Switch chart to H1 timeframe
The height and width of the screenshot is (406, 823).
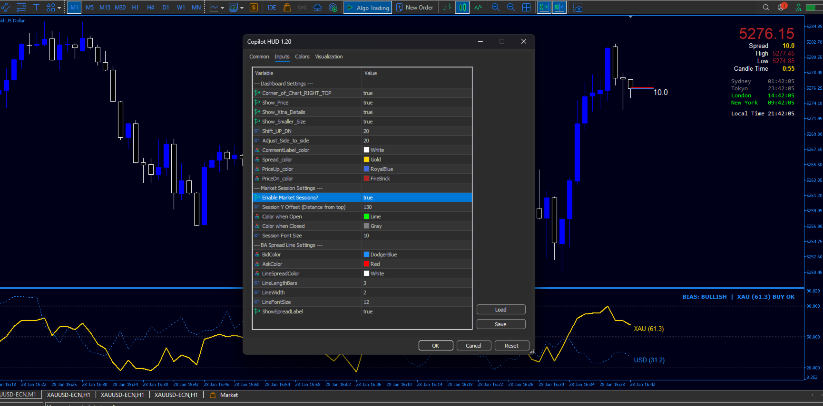pos(136,8)
